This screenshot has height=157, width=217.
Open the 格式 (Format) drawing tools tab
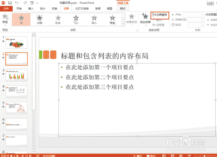pos(123,9)
